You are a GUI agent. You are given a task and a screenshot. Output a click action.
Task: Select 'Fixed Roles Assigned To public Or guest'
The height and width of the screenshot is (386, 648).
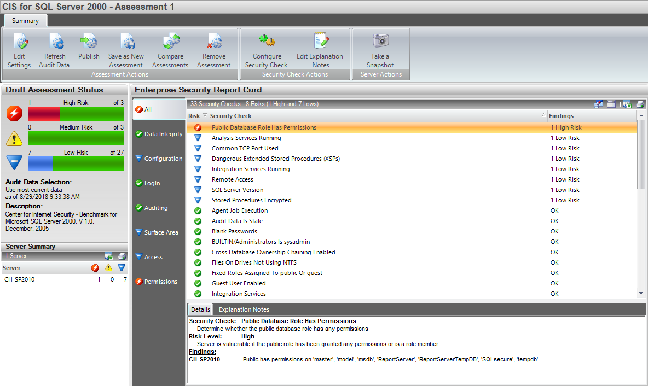tap(412, 273)
